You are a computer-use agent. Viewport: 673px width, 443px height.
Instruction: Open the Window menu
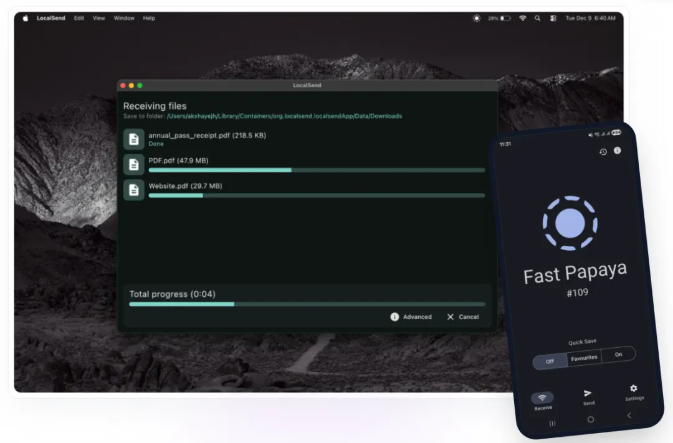click(124, 18)
